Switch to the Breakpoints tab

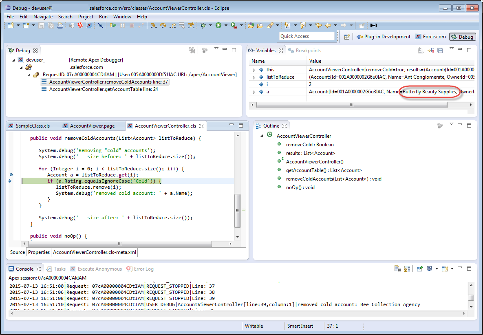304,51
